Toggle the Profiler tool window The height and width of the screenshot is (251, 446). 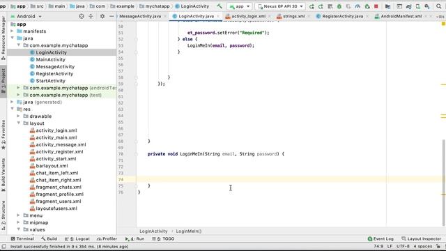107,238
